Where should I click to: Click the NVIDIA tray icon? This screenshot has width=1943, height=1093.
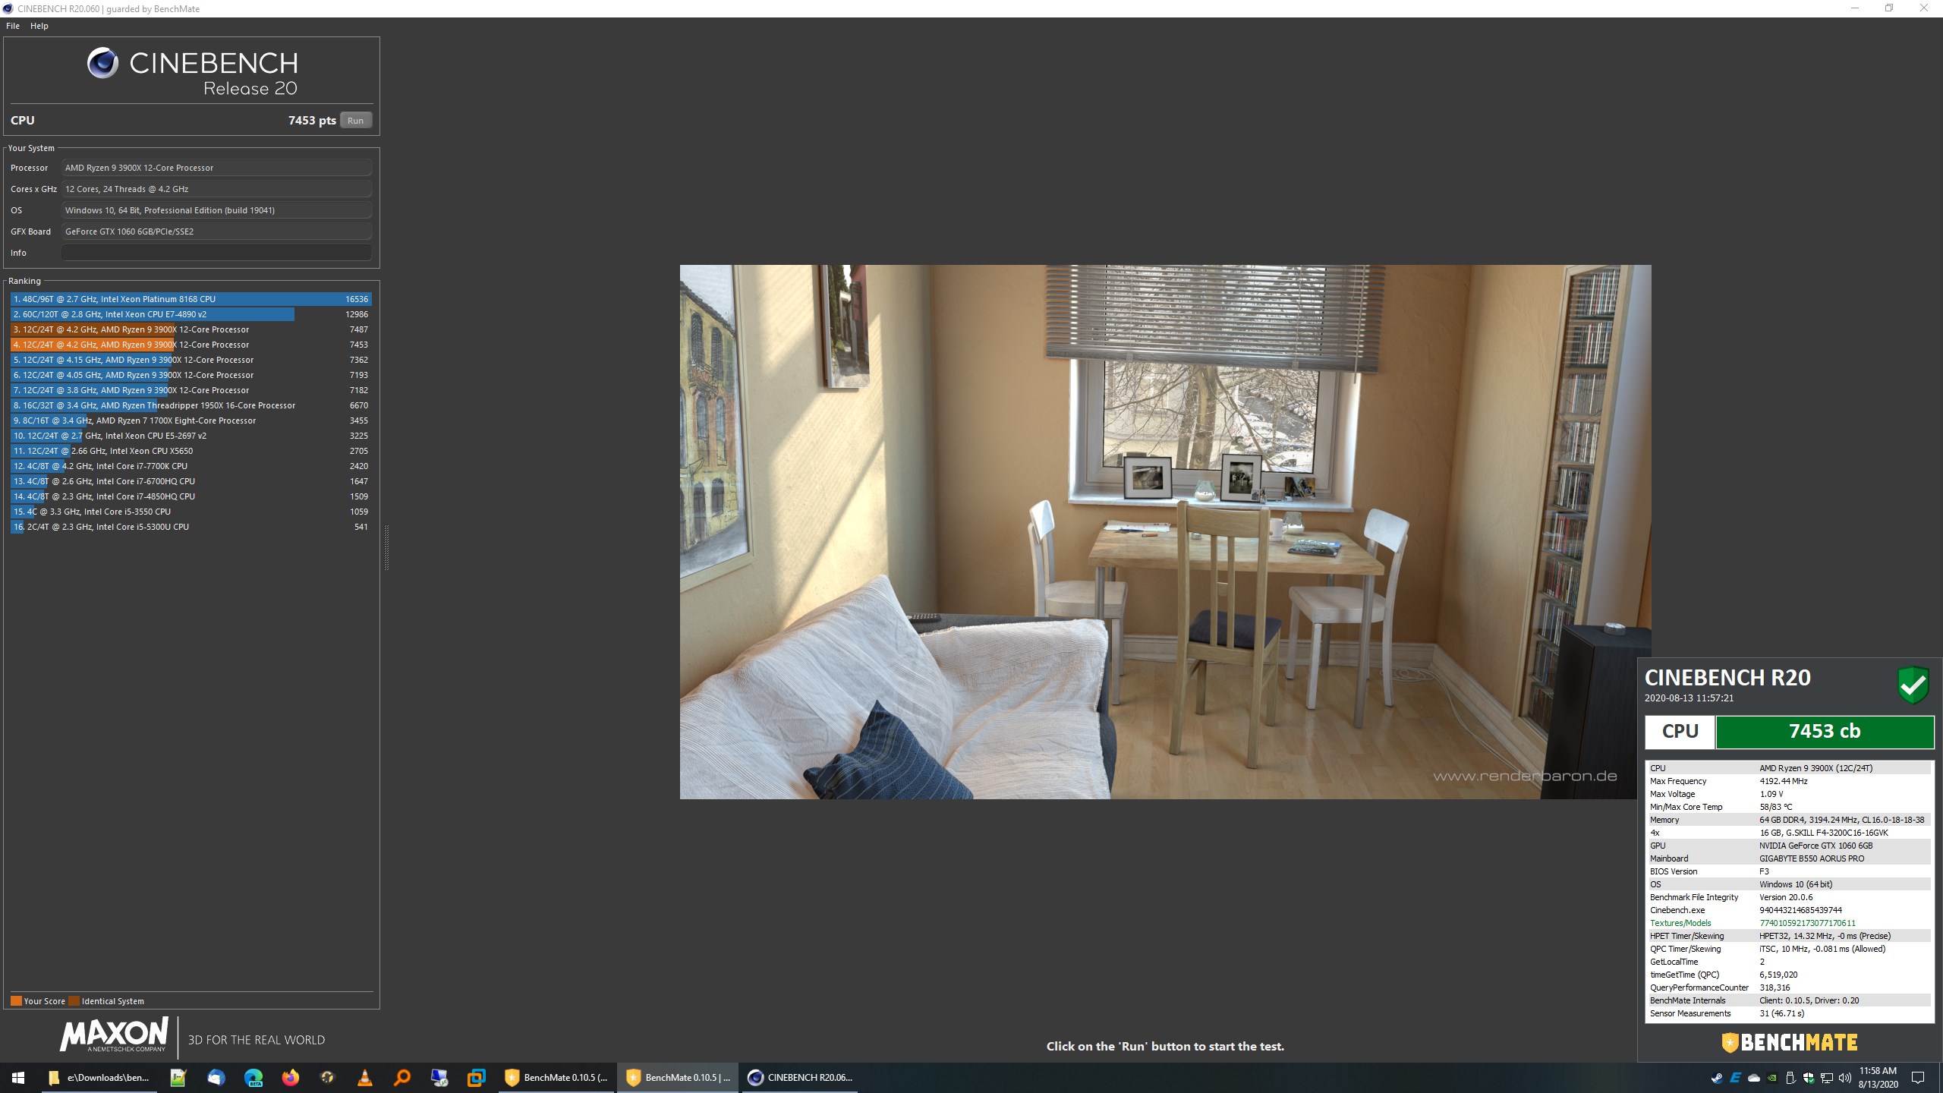point(1771,1078)
